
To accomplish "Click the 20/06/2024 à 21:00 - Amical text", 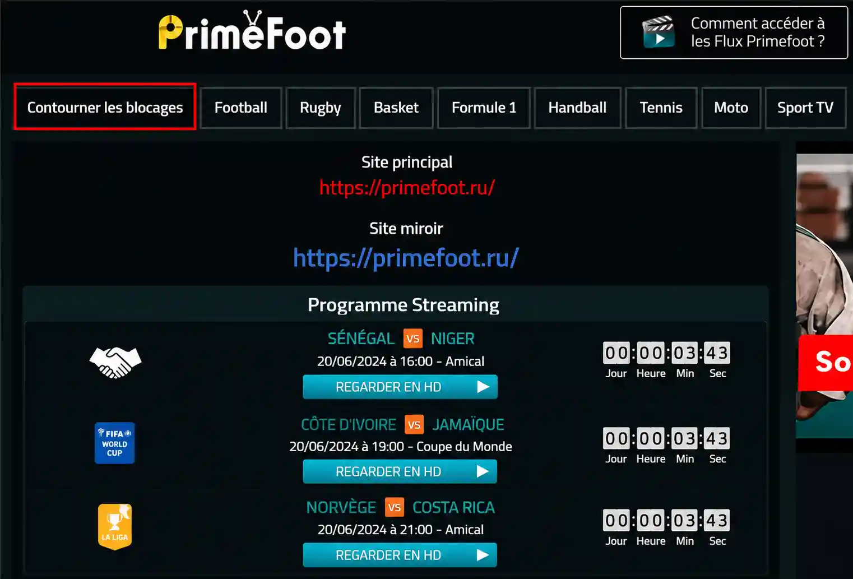I will pyautogui.click(x=401, y=530).
